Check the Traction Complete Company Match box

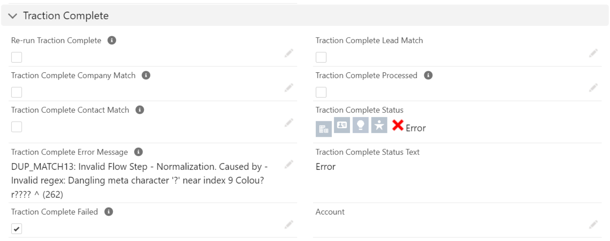[x=16, y=92]
